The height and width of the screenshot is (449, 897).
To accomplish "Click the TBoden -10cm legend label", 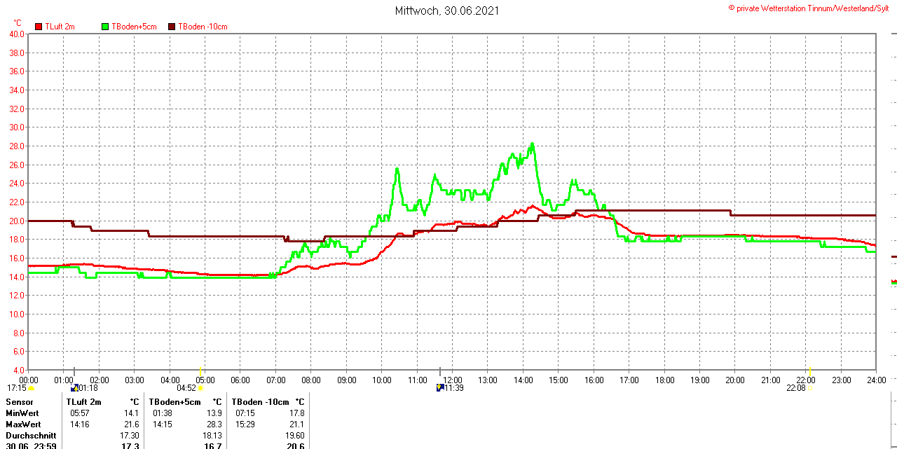I will pos(203,27).
